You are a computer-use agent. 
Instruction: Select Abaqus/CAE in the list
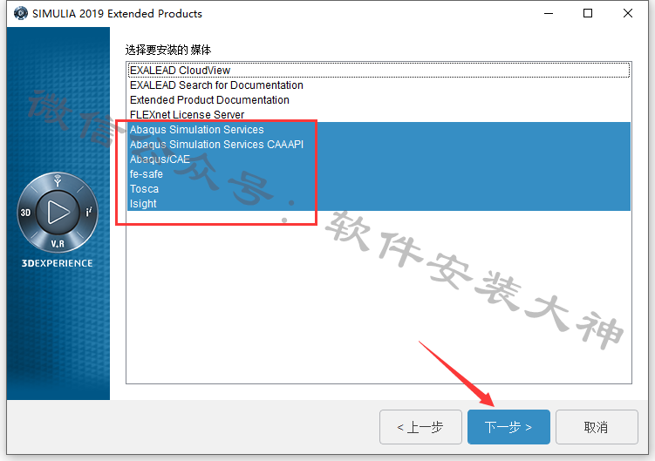pyautogui.click(x=379, y=159)
